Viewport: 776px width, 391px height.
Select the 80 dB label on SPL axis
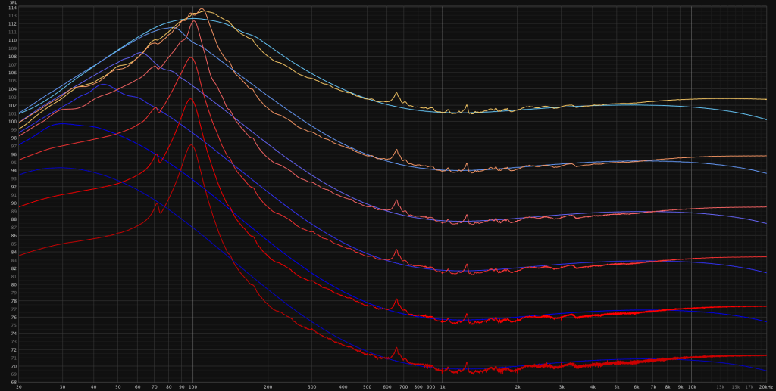[x=13, y=285]
